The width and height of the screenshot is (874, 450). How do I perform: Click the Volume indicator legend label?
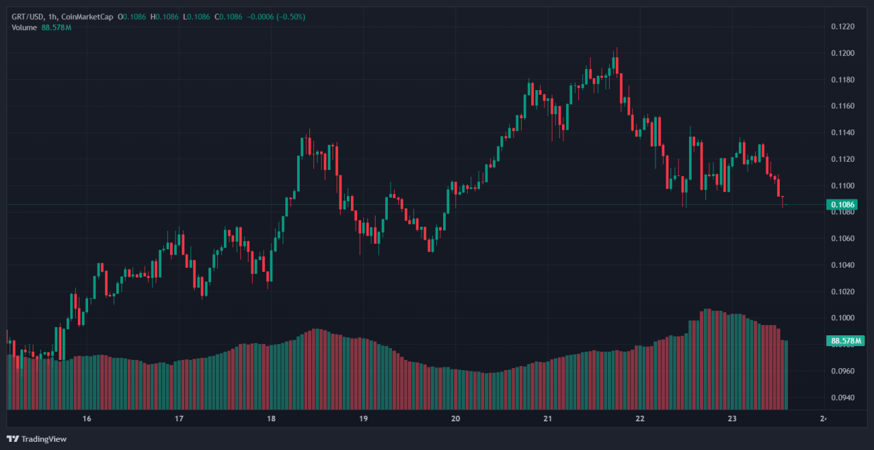25,27
